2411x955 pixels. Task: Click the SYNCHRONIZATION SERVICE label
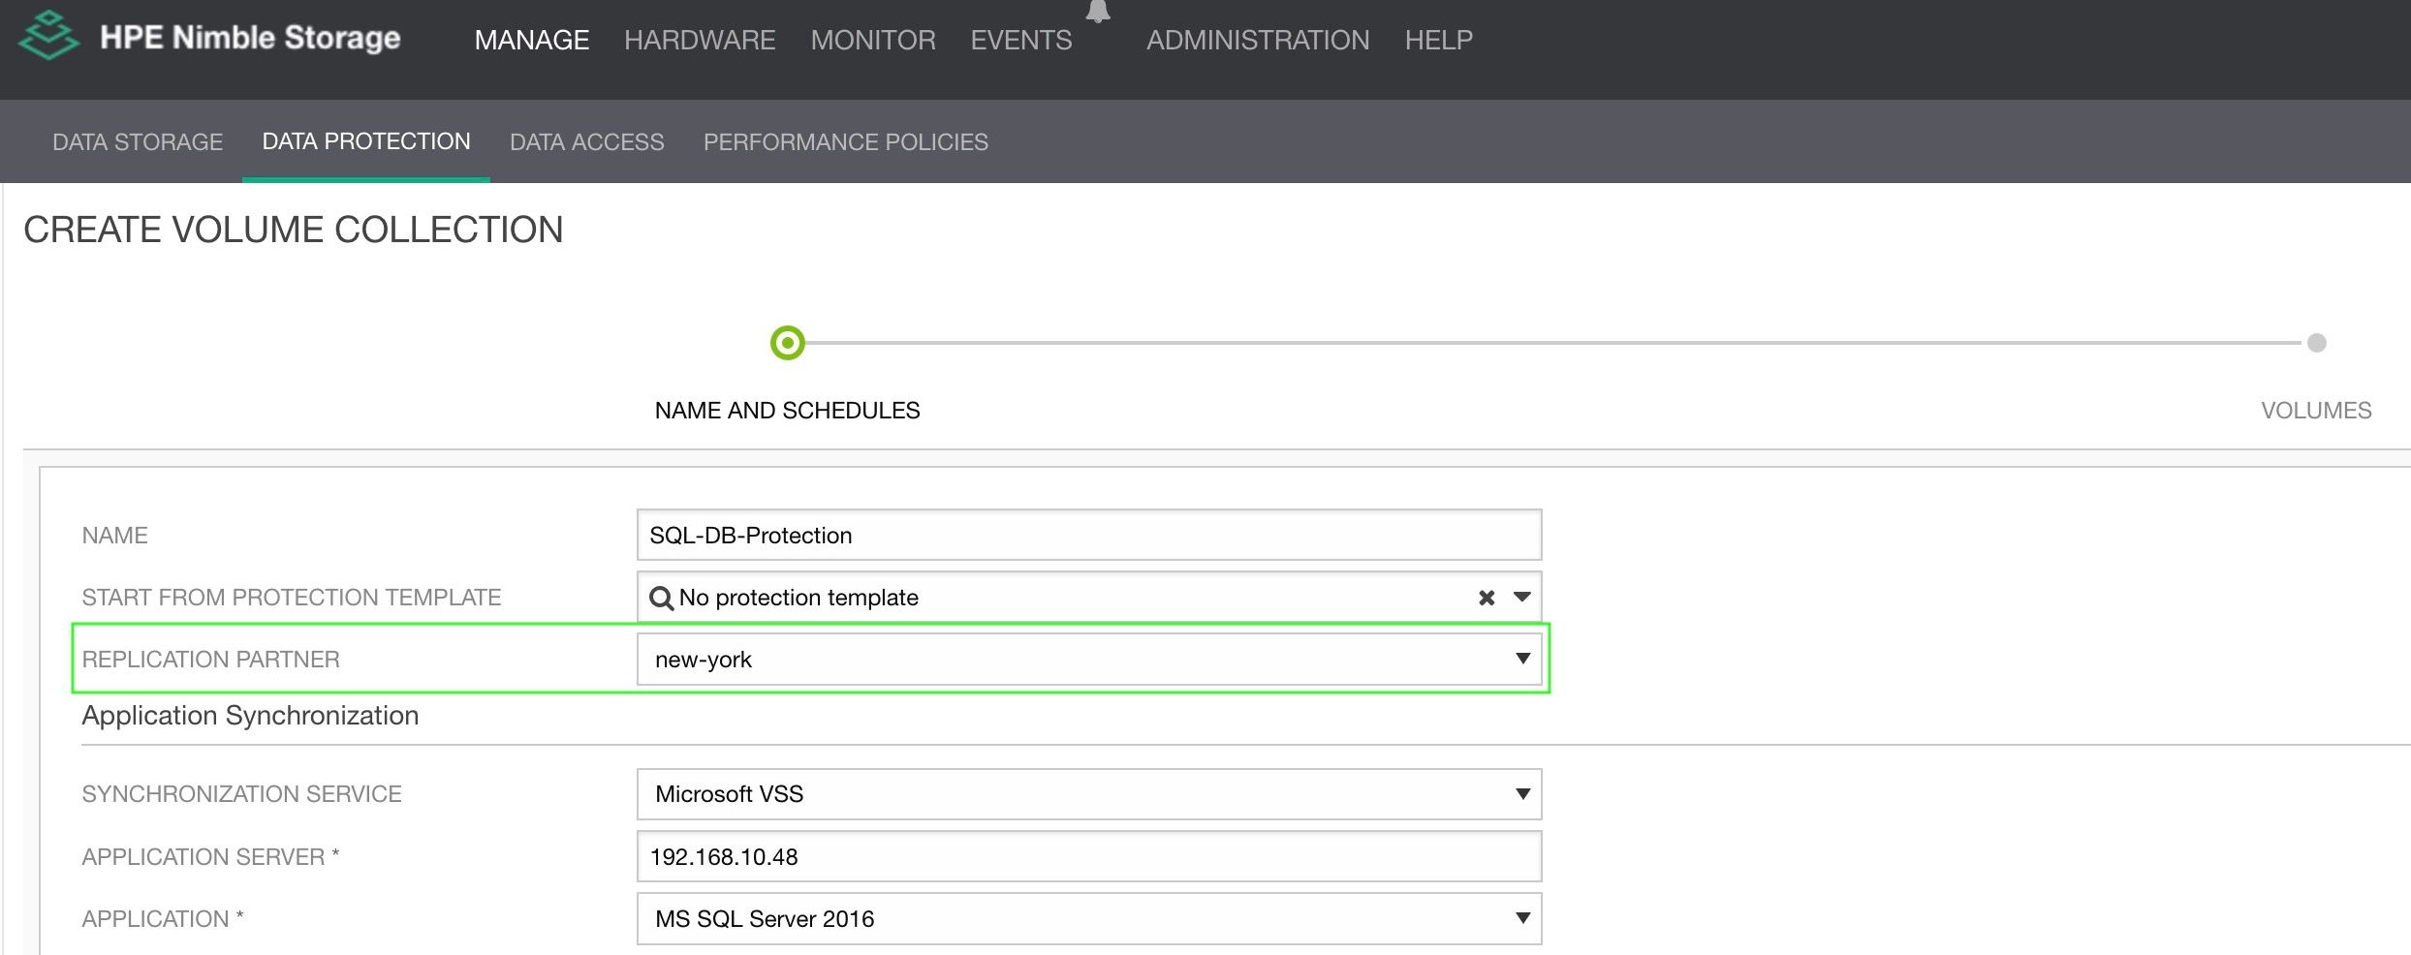point(241,794)
